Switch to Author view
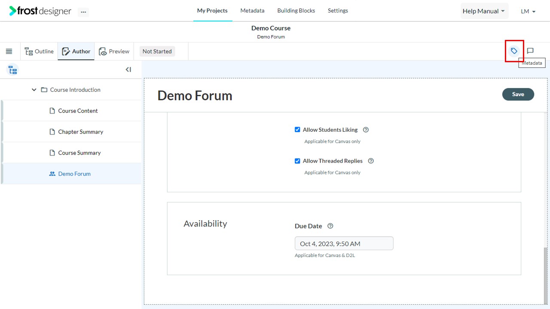 (x=76, y=51)
